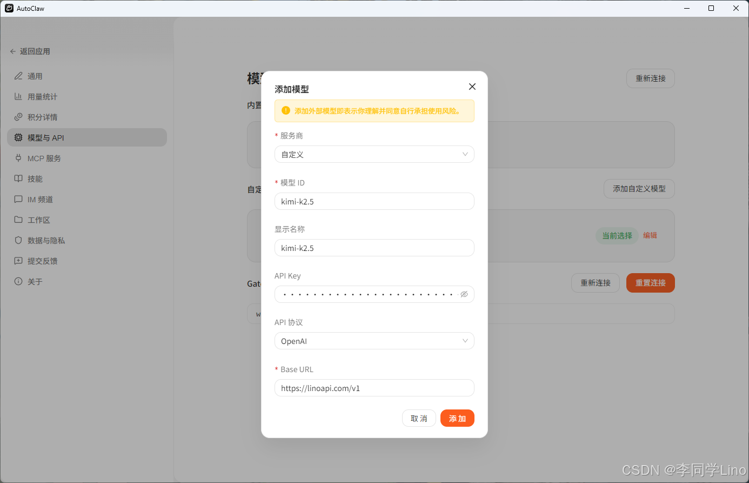749x483 pixels.
Task: Click the Base URL label
Action: pyautogui.click(x=297, y=369)
